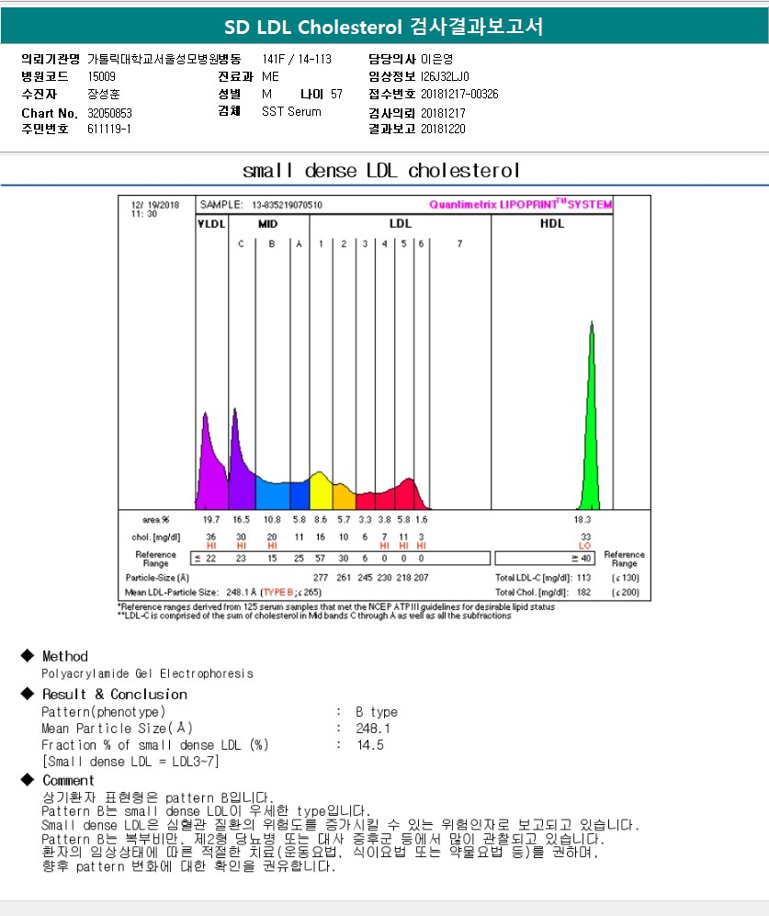Select the 결과보고 date '20181220'
Screen dimensions: 769x916
tap(443, 130)
